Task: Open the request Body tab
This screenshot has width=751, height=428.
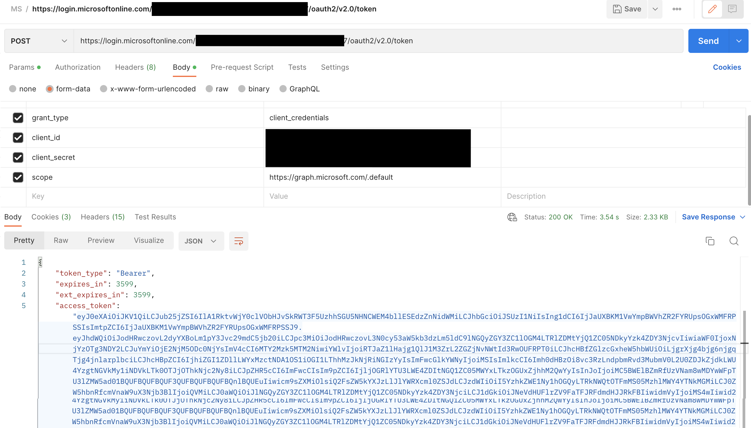Action: (184, 67)
